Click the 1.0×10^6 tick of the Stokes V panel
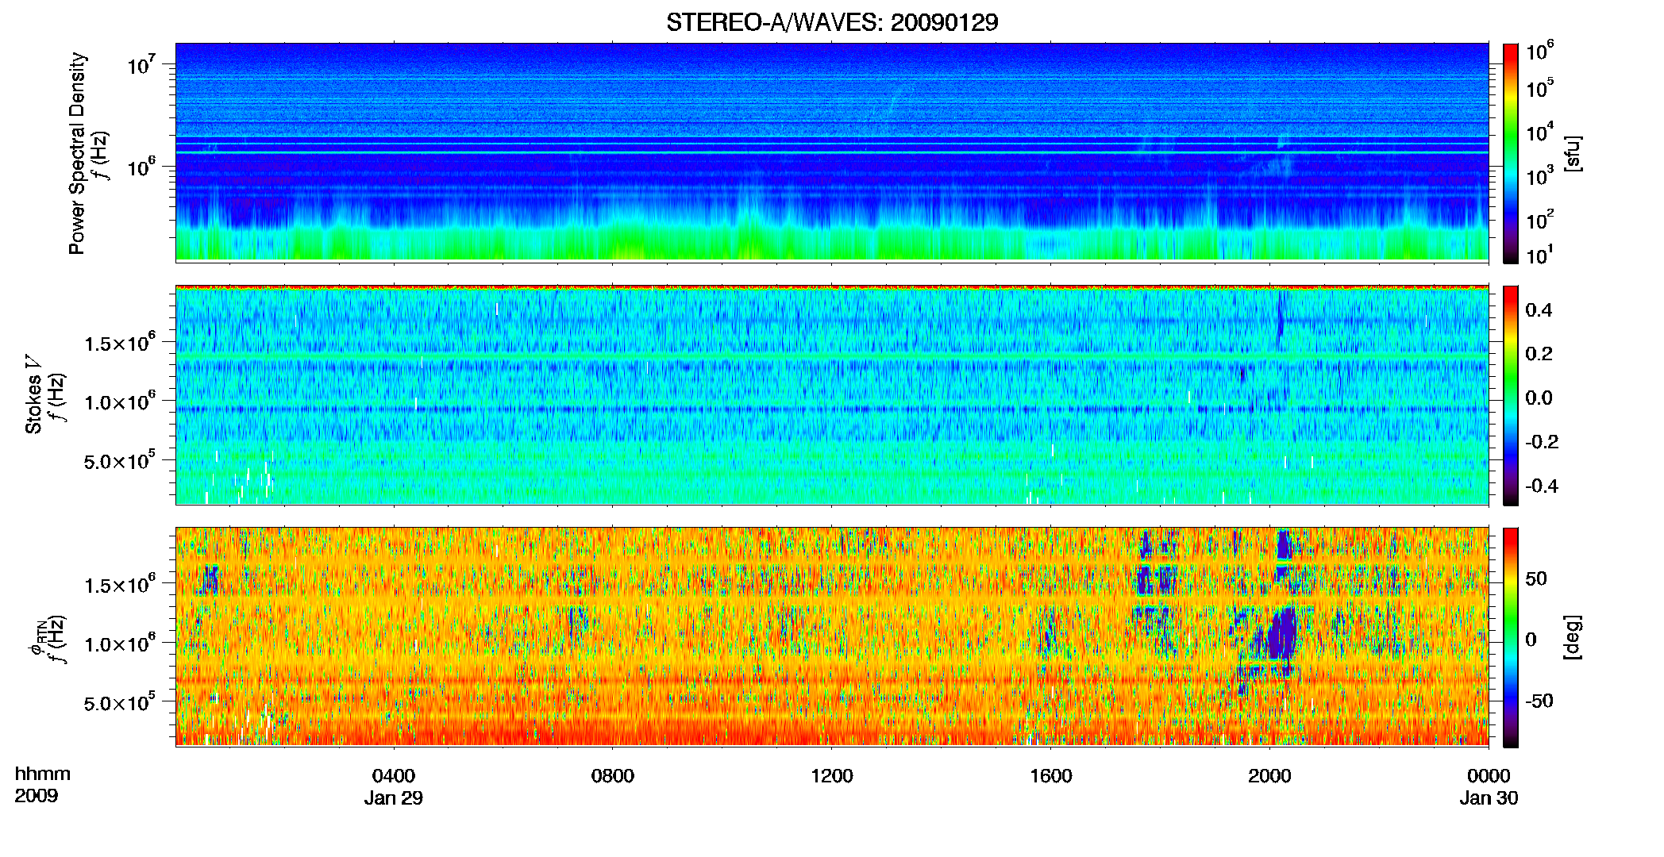The image size is (1664, 857). 120,402
